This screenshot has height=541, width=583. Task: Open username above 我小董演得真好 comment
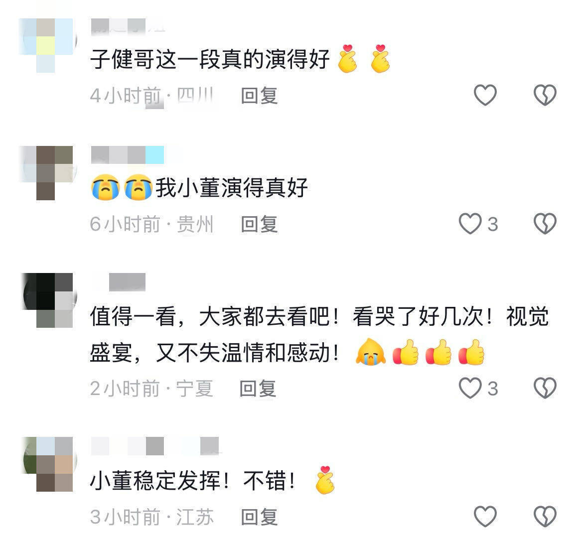click(x=128, y=154)
